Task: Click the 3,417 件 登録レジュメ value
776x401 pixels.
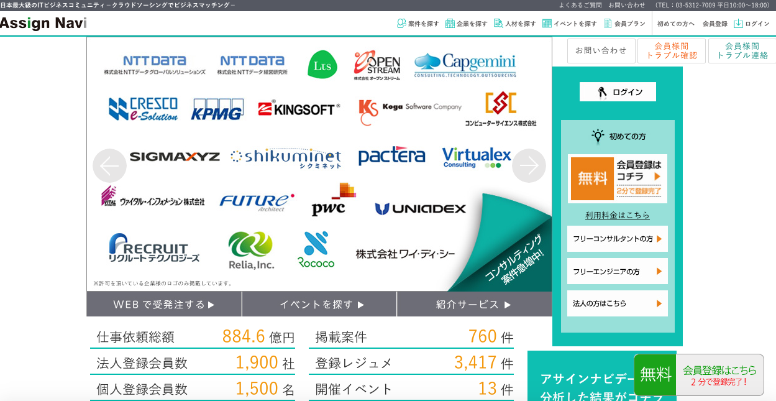Action: [483, 362]
